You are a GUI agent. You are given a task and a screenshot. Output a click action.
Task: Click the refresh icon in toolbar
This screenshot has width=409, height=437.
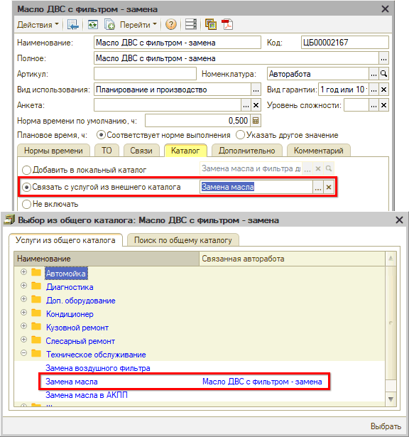93,25
